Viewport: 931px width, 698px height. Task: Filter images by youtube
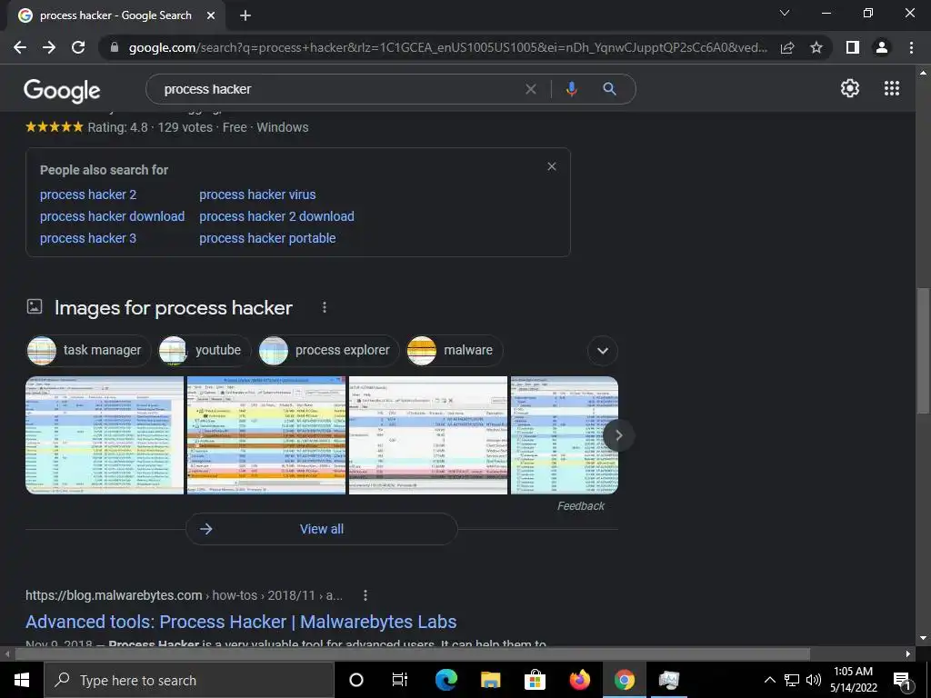(205, 350)
